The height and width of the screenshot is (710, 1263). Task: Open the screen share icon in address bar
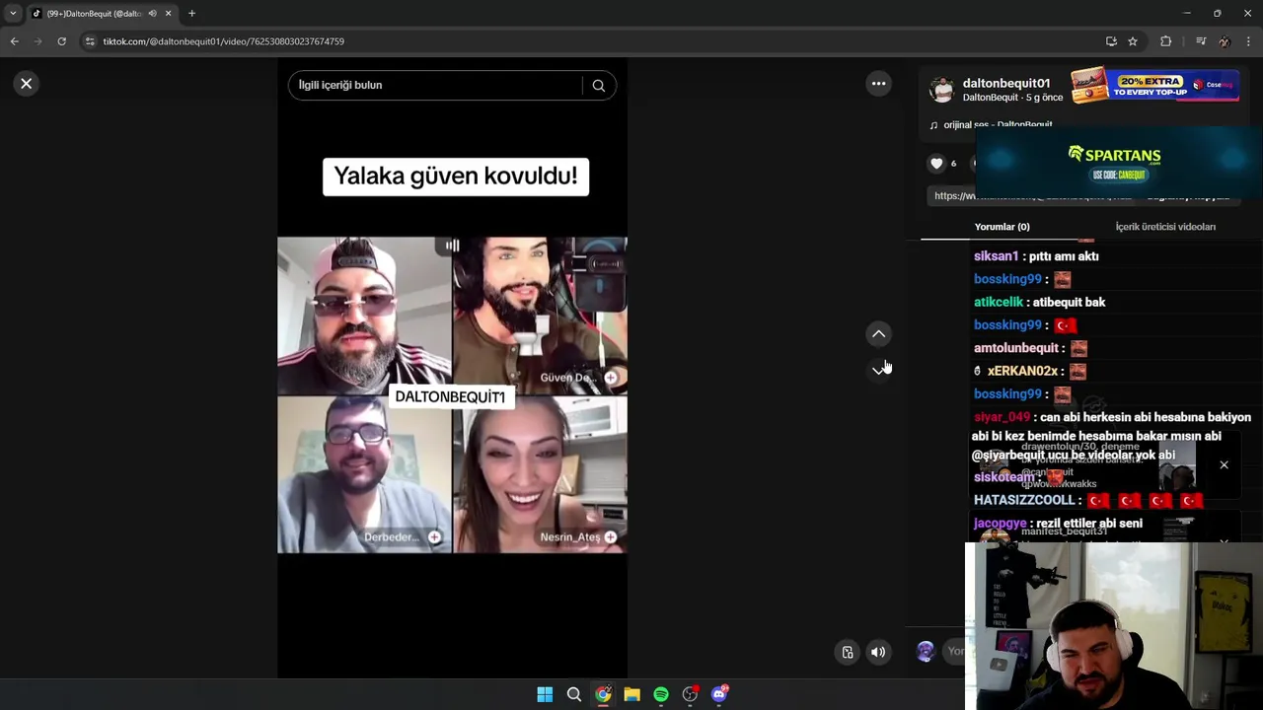[x=1111, y=41]
